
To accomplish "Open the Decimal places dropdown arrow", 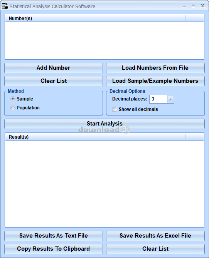I will 170,99.
